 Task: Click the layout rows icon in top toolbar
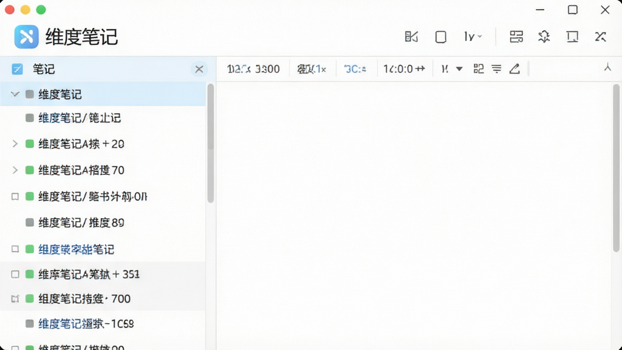(x=516, y=37)
